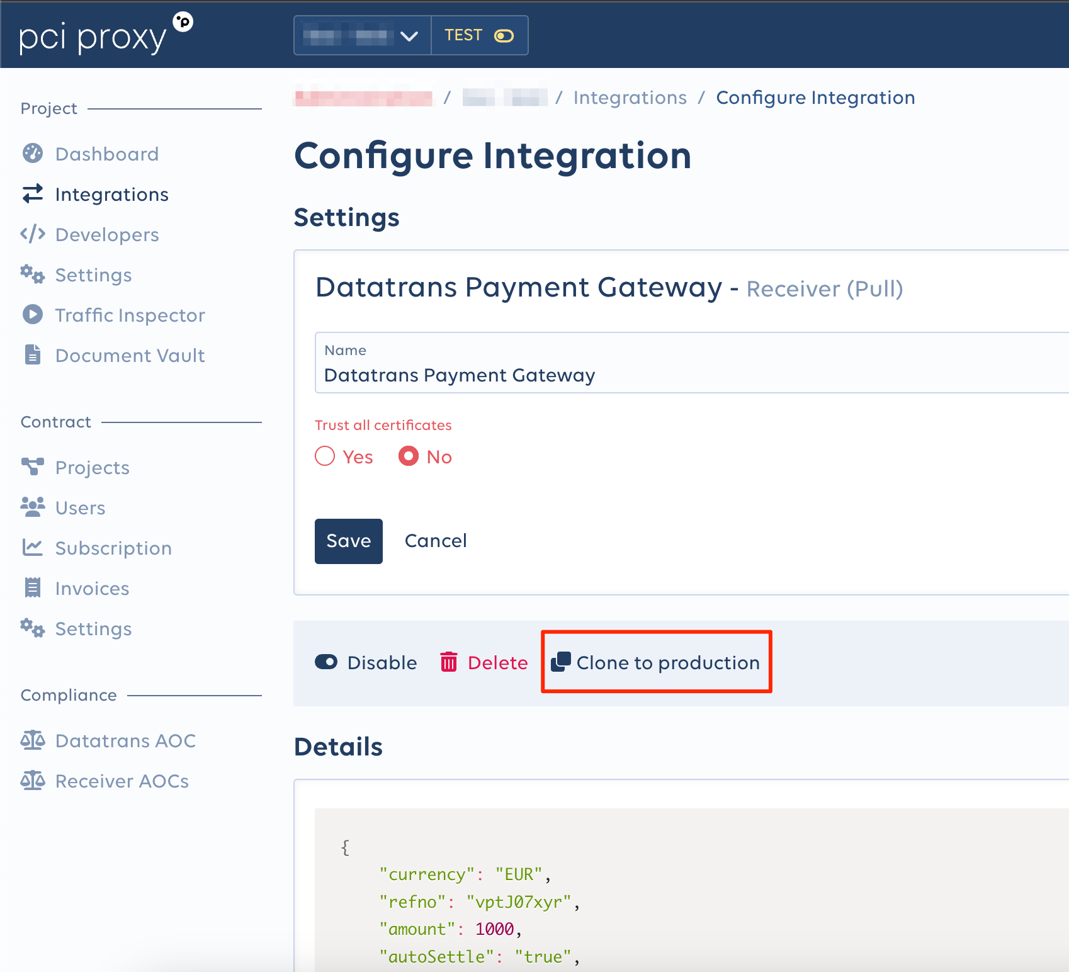Image resolution: width=1069 pixels, height=972 pixels.
Task: Click the Receiver AOCs scales icon
Action: coord(33,780)
